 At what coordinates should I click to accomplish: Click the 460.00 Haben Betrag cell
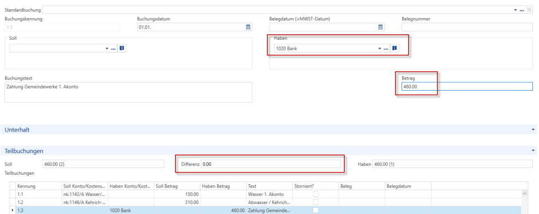pos(223,210)
